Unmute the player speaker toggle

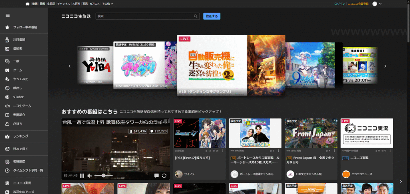(89, 176)
